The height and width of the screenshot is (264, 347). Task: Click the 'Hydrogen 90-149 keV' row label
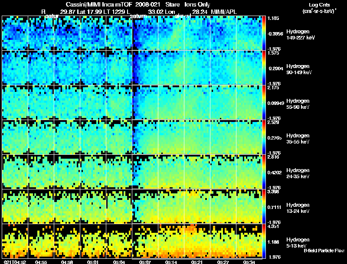click(299, 69)
